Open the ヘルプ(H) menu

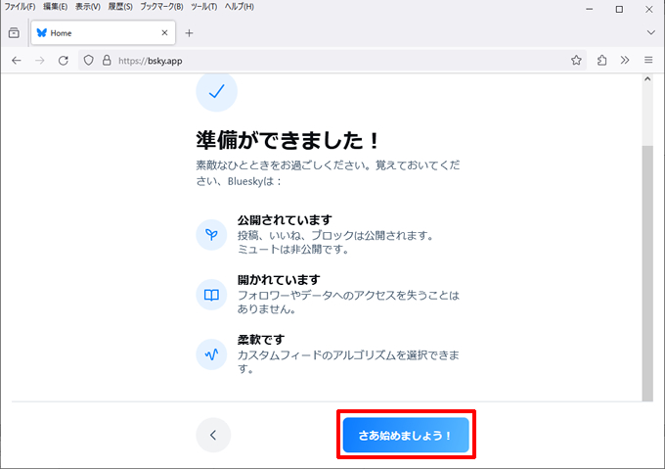click(x=240, y=7)
